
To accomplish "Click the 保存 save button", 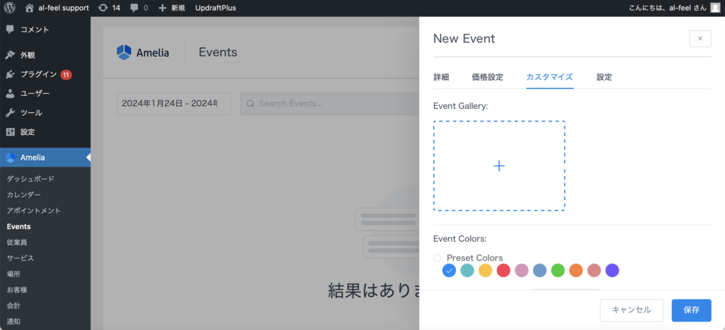I will tap(691, 310).
